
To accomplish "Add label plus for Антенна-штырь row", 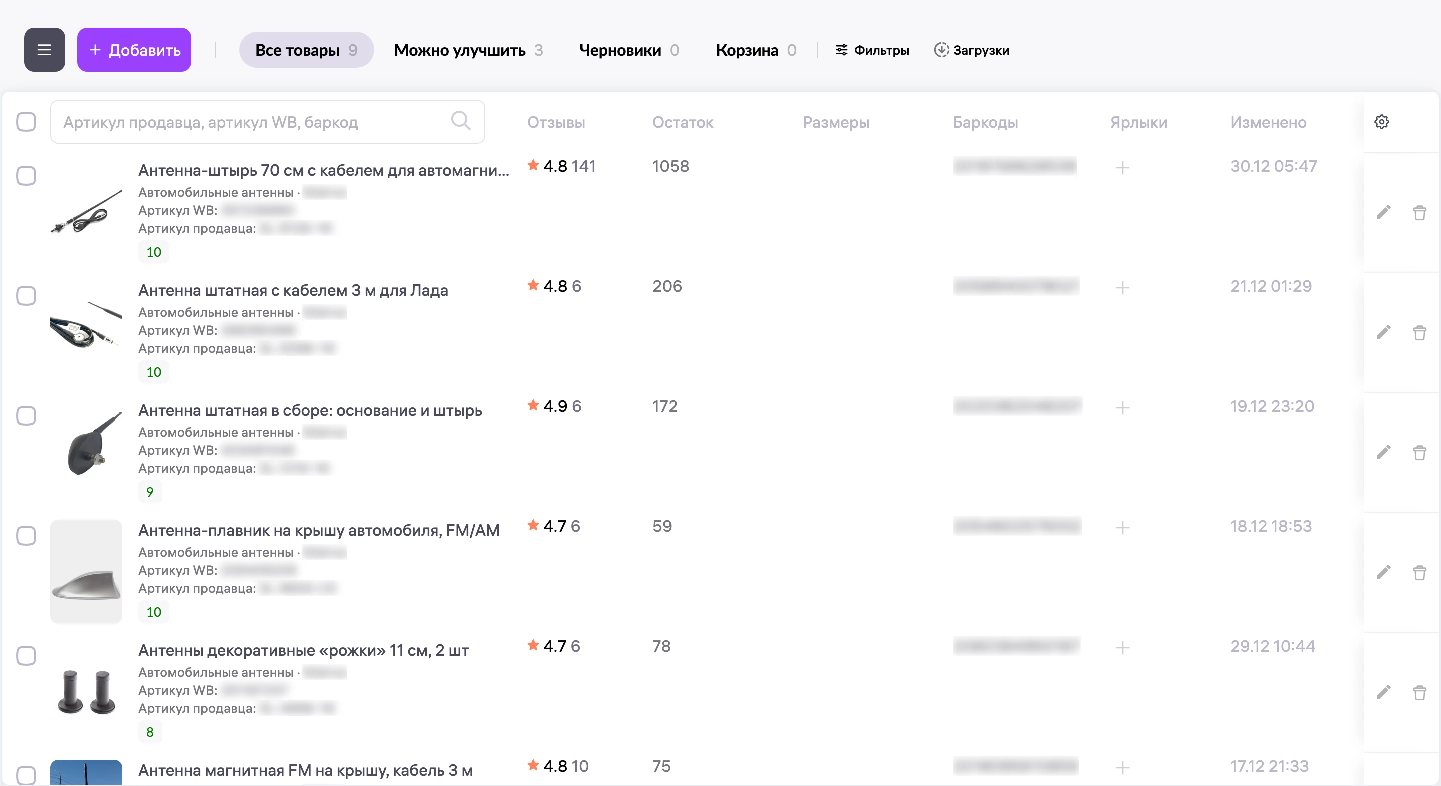I will 1123,167.
